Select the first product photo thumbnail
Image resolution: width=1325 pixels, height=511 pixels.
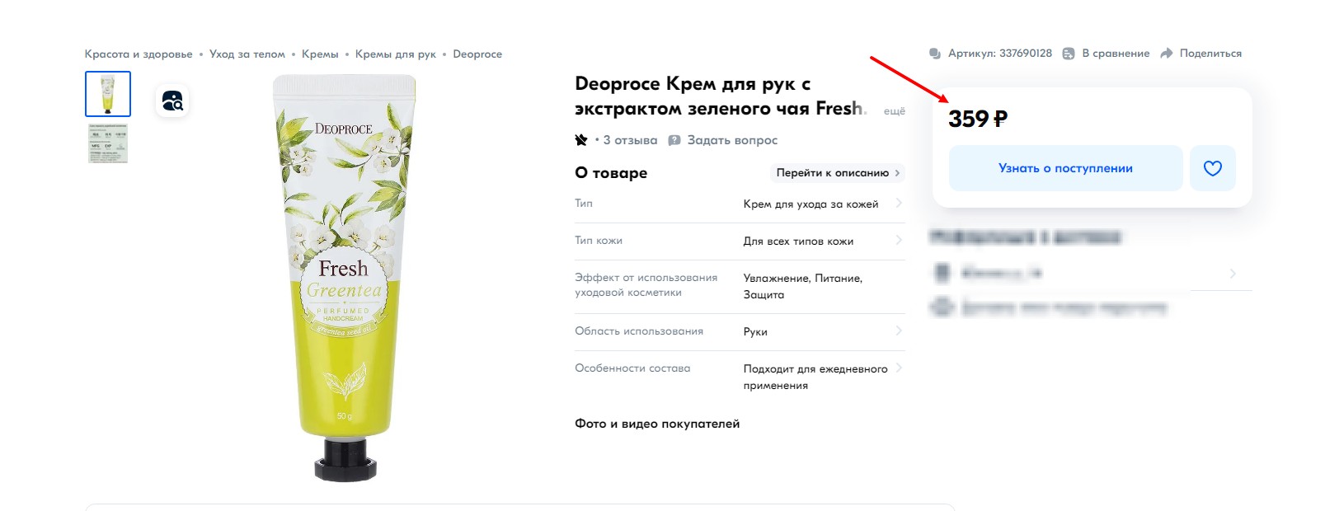click(108, 94)
